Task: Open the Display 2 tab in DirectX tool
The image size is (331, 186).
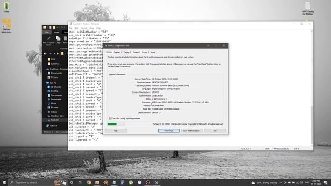Action: pos(127,52)
